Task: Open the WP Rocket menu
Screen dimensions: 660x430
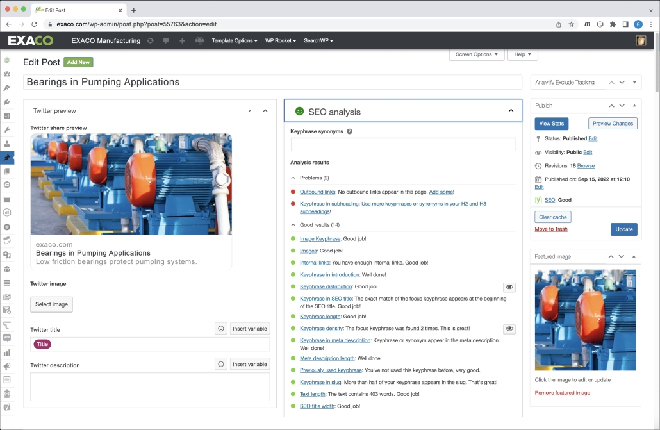Action: click(x=280, y=40)
